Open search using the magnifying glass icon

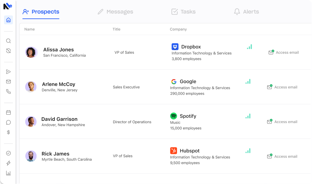coord(8,41)
